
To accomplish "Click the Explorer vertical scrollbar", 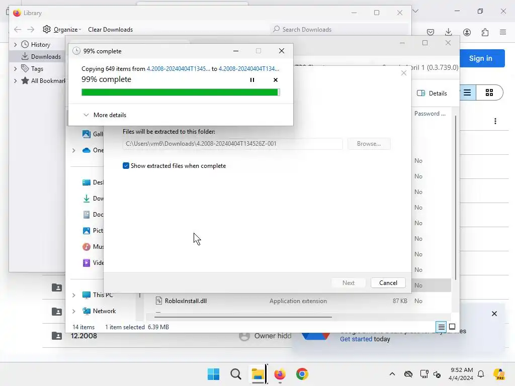I will 455,198.
